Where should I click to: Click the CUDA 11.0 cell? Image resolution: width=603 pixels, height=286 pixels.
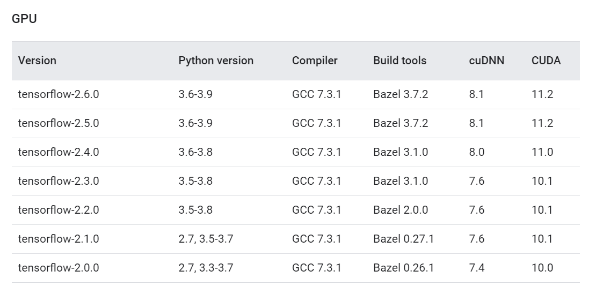click(x=542, y=152)
